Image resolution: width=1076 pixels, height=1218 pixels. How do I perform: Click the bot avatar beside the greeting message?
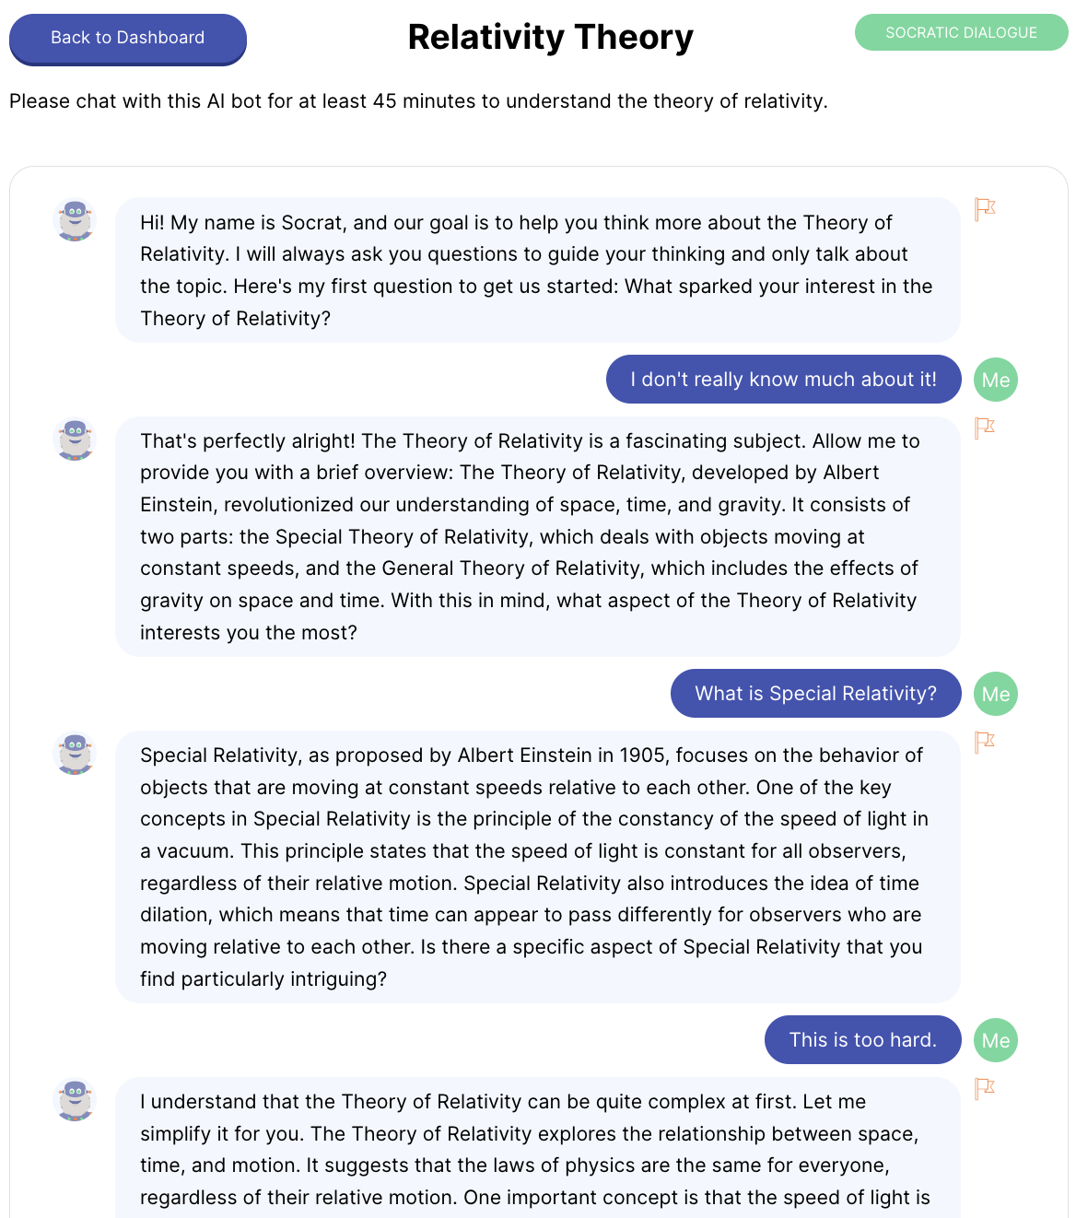(x=76, y=221)
